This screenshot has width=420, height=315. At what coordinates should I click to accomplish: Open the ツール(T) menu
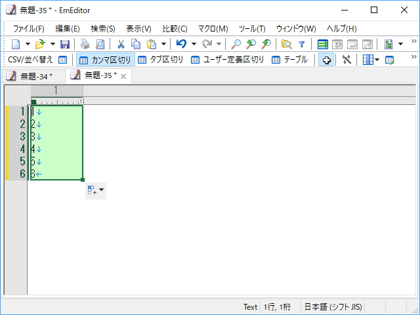click(252, 29)
